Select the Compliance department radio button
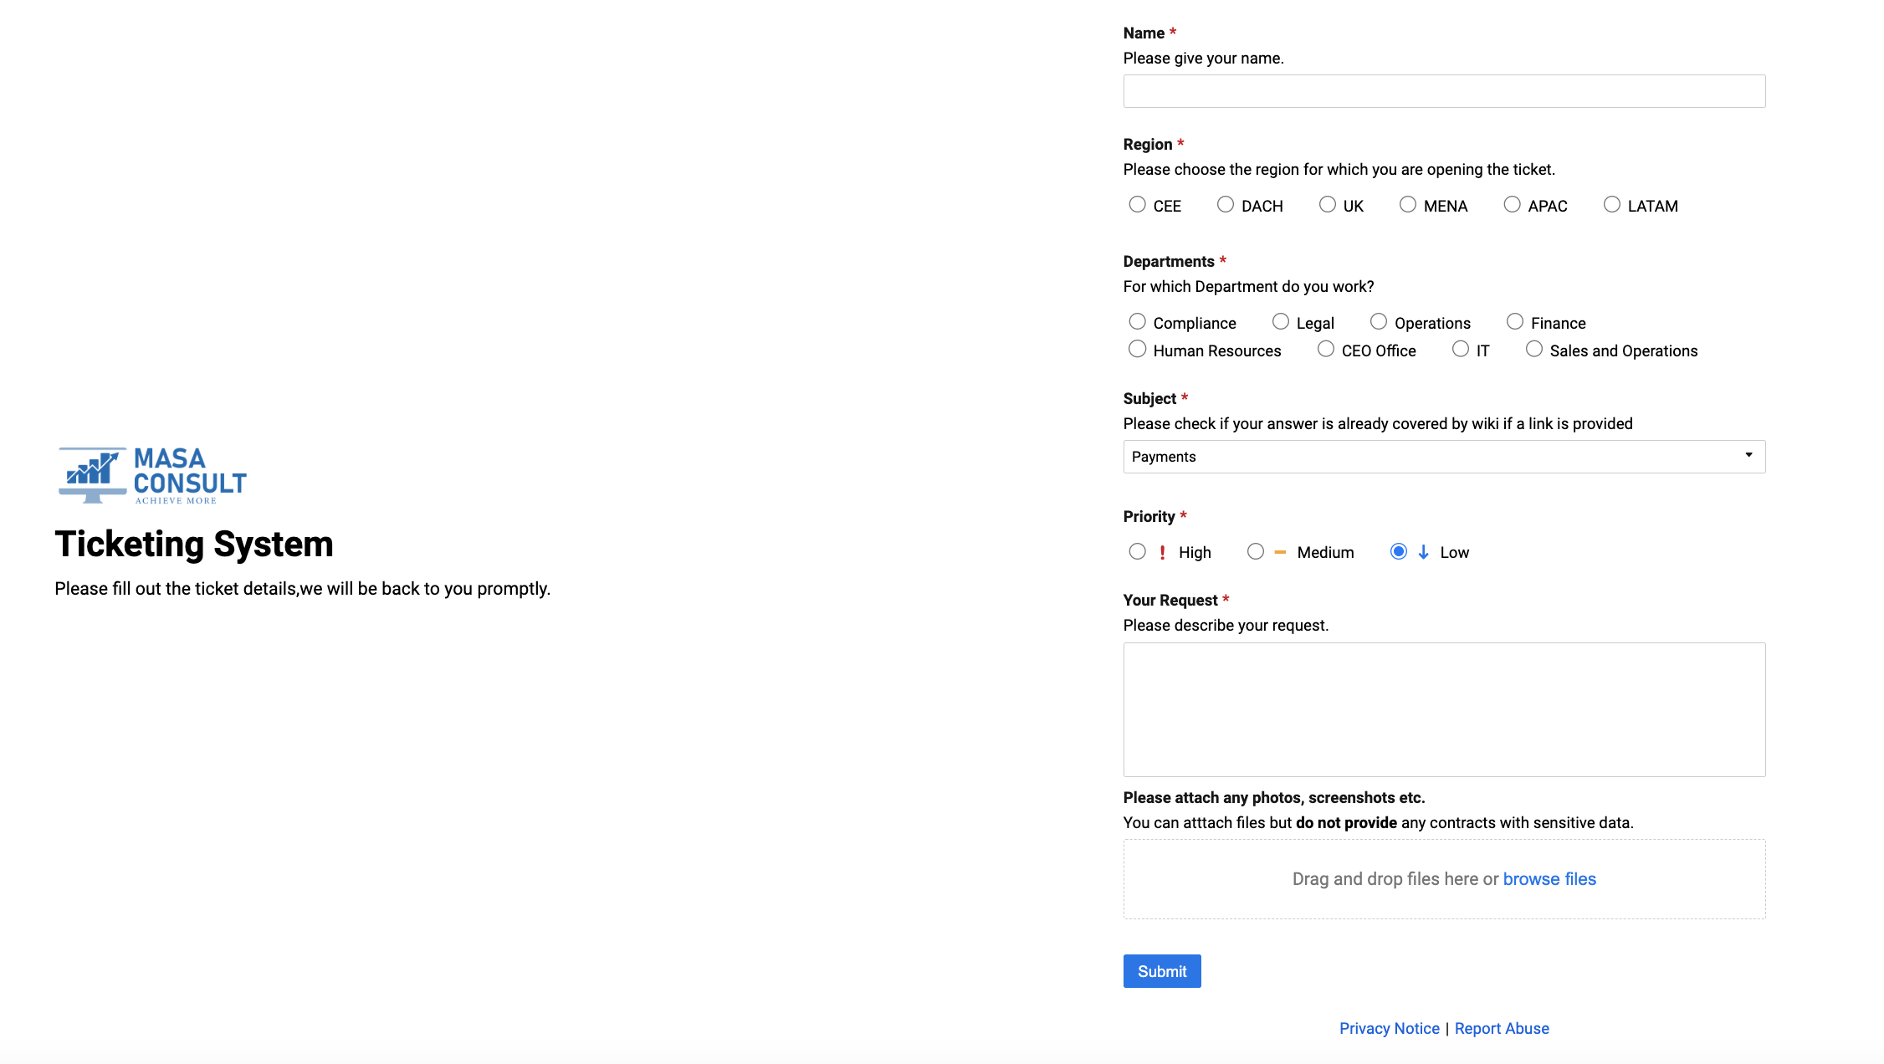This screenshot has height=1064, width=1884. (1138, 321)
